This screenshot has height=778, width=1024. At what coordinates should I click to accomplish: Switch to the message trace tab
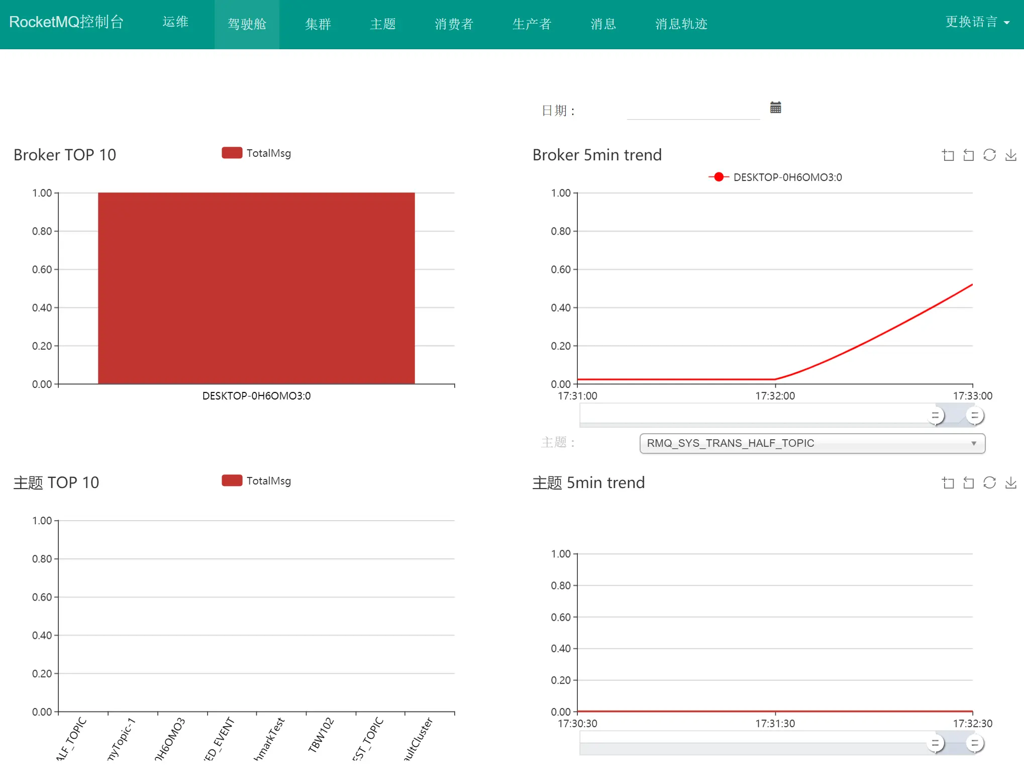tap(681, 24)
